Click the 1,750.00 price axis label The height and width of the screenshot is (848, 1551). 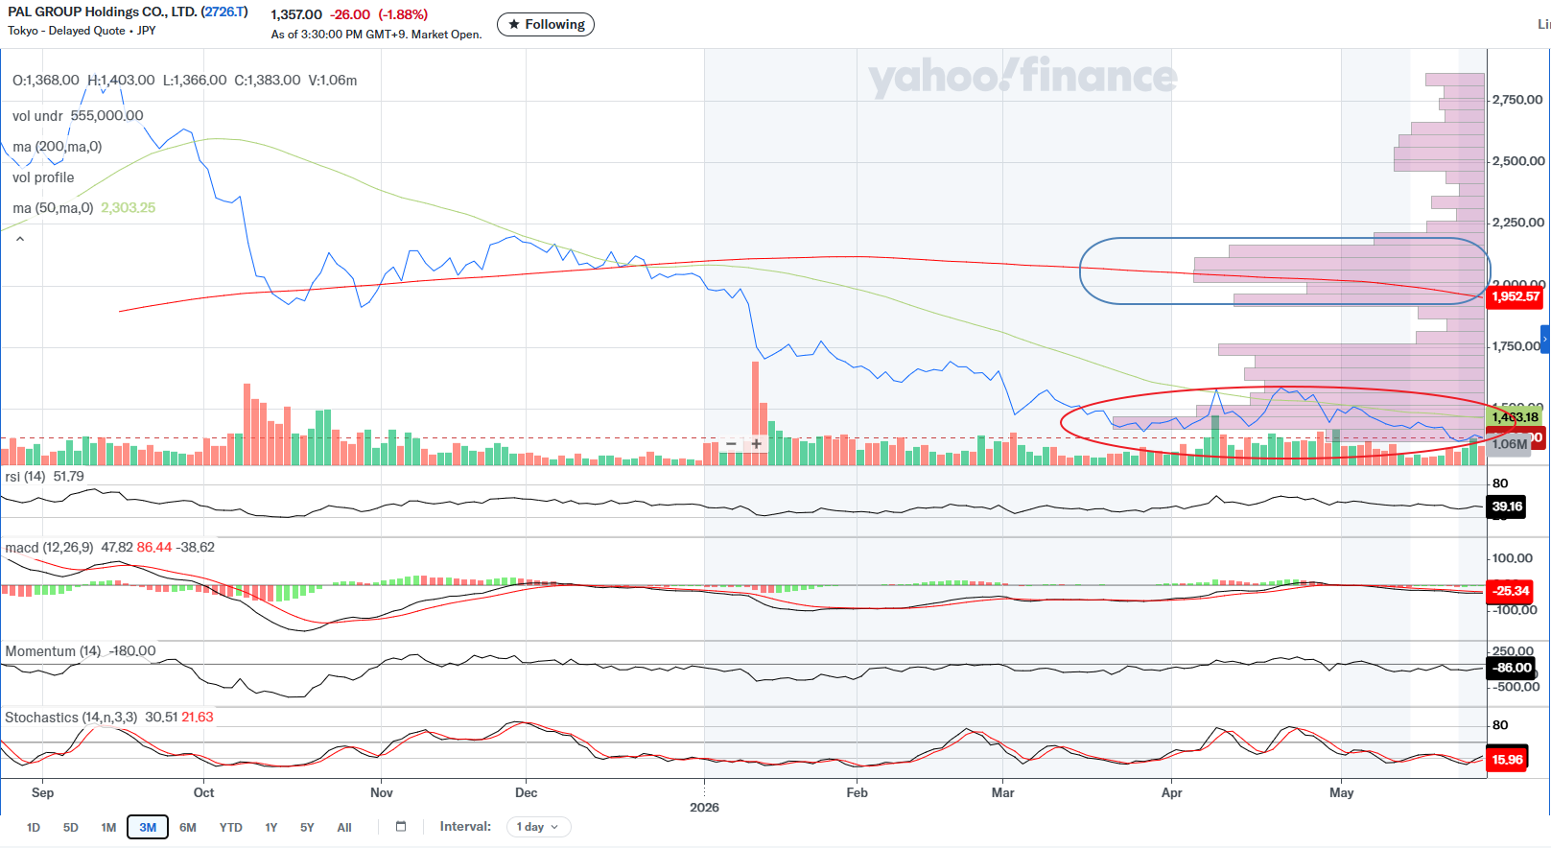[x=1516, y=346]
